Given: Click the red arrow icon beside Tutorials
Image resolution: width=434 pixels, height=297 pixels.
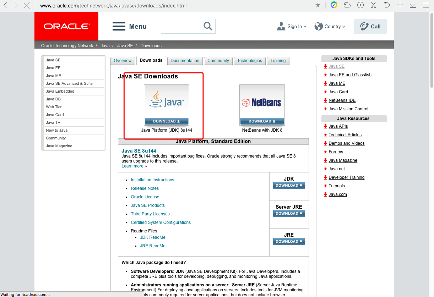Looking at the screenshot, I should coord(325,186).
